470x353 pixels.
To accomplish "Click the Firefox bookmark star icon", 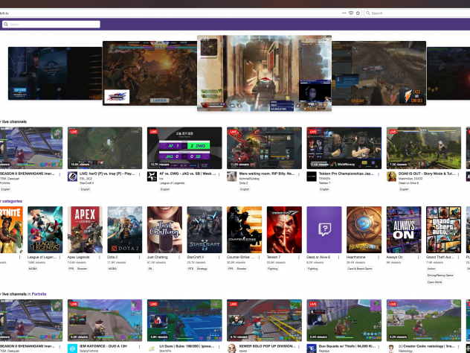I will click(x=357, y=13).
